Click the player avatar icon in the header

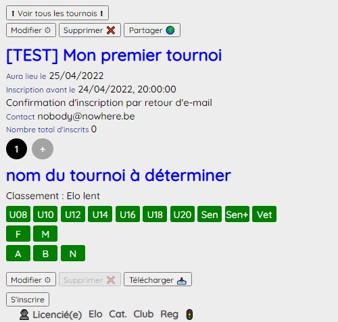pyautogui.click(x=24, y=315)
